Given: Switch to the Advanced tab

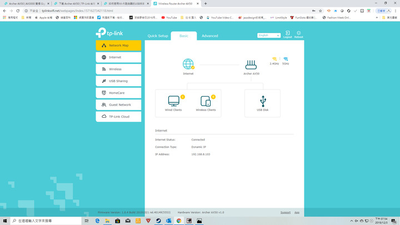Looking at the screenshot, I should pyautogui.click(x=209, y=36).
